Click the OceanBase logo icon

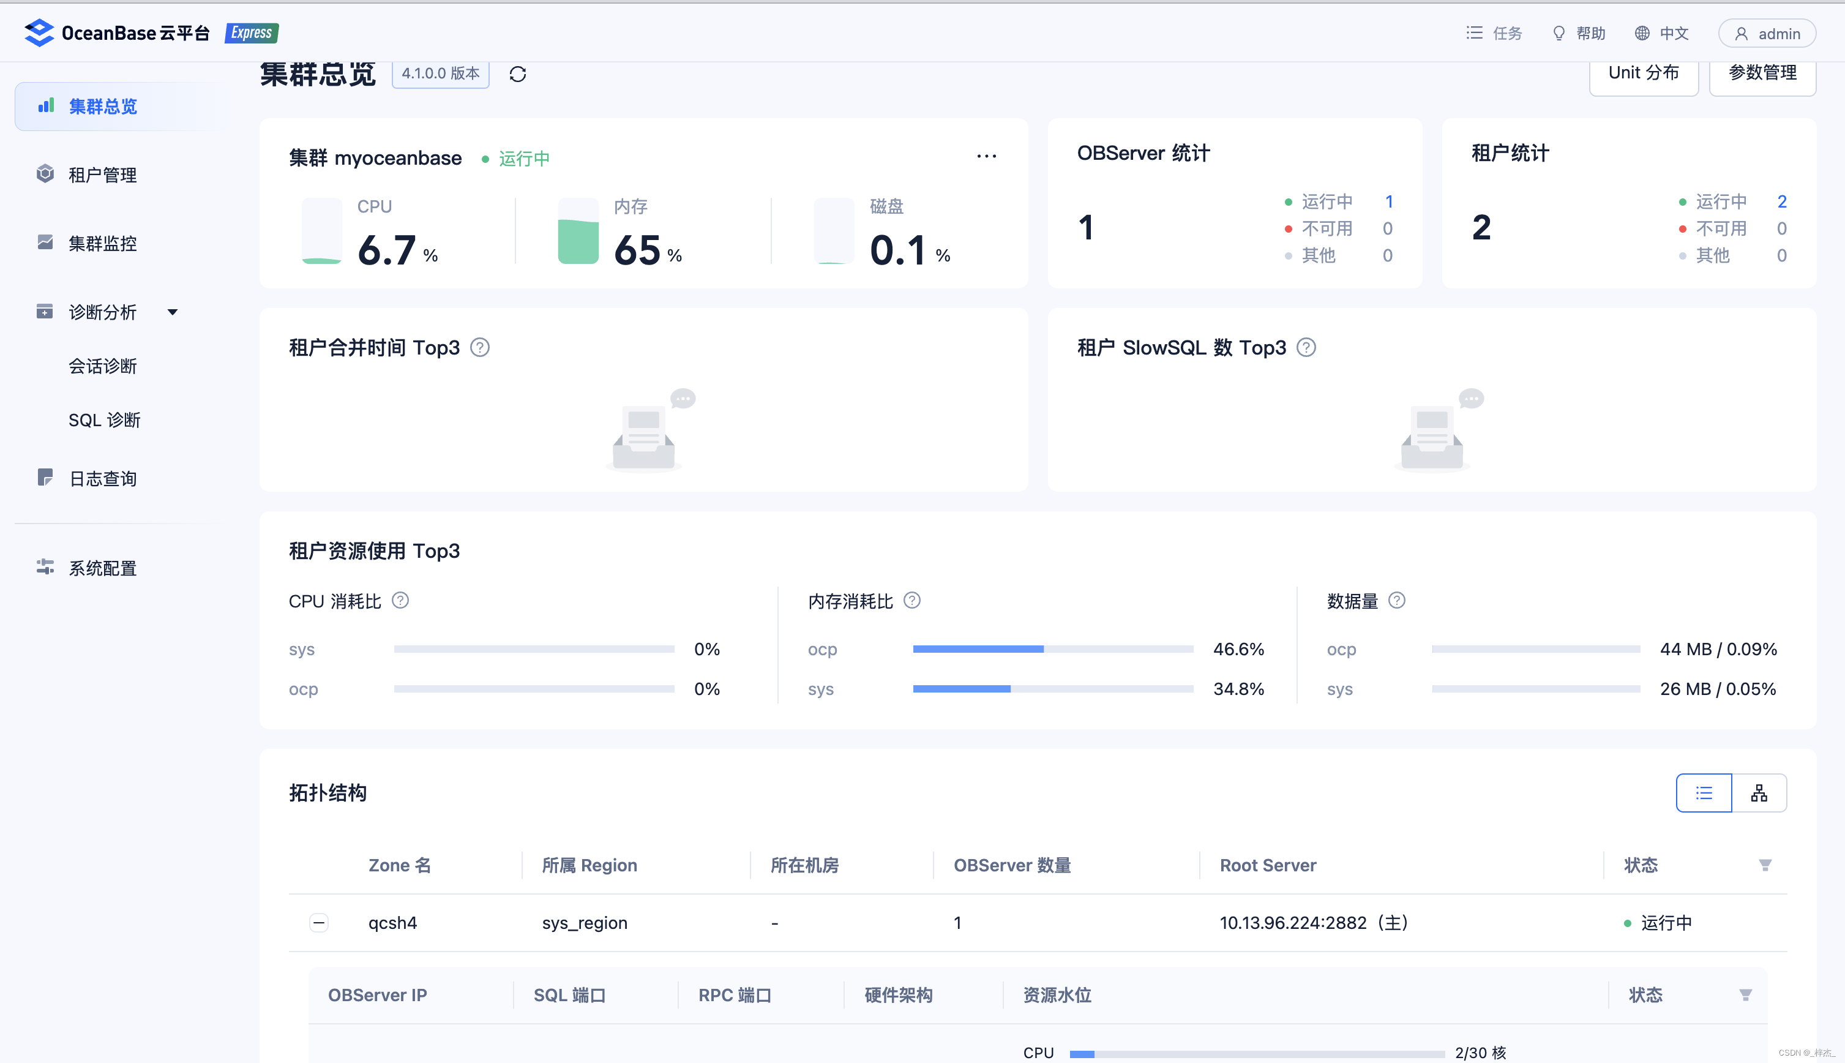tap(39, 33)
